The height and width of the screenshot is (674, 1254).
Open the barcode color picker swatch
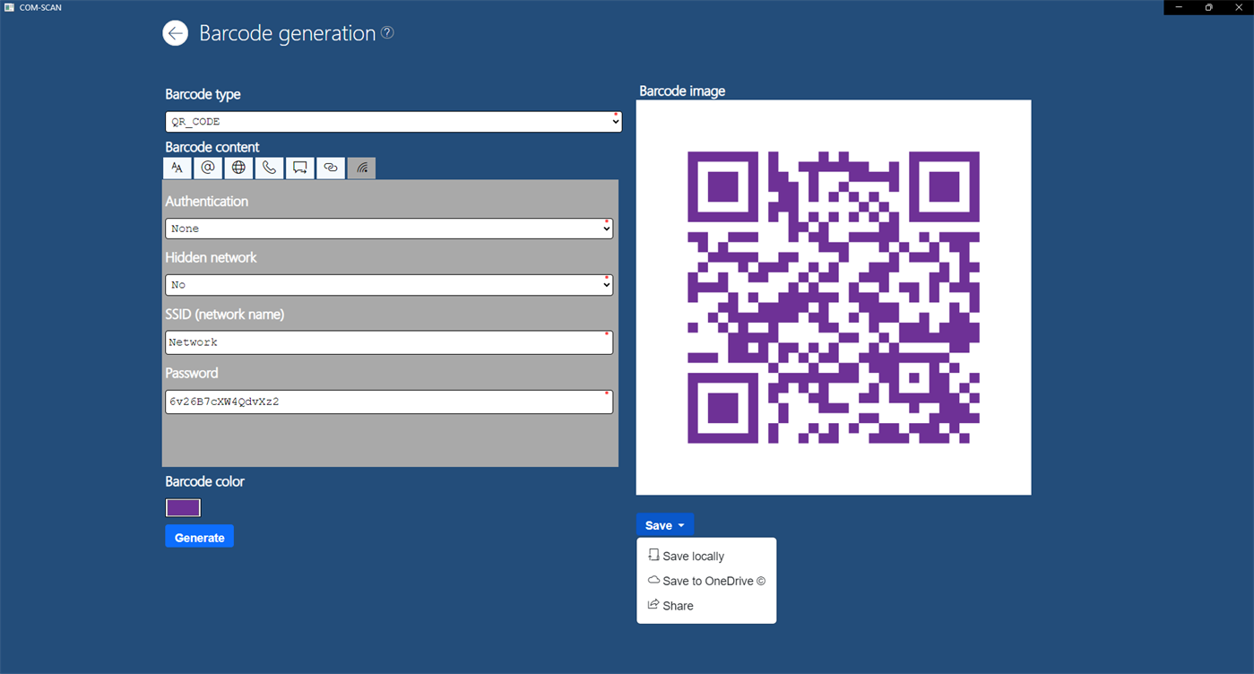pos(183,508)
